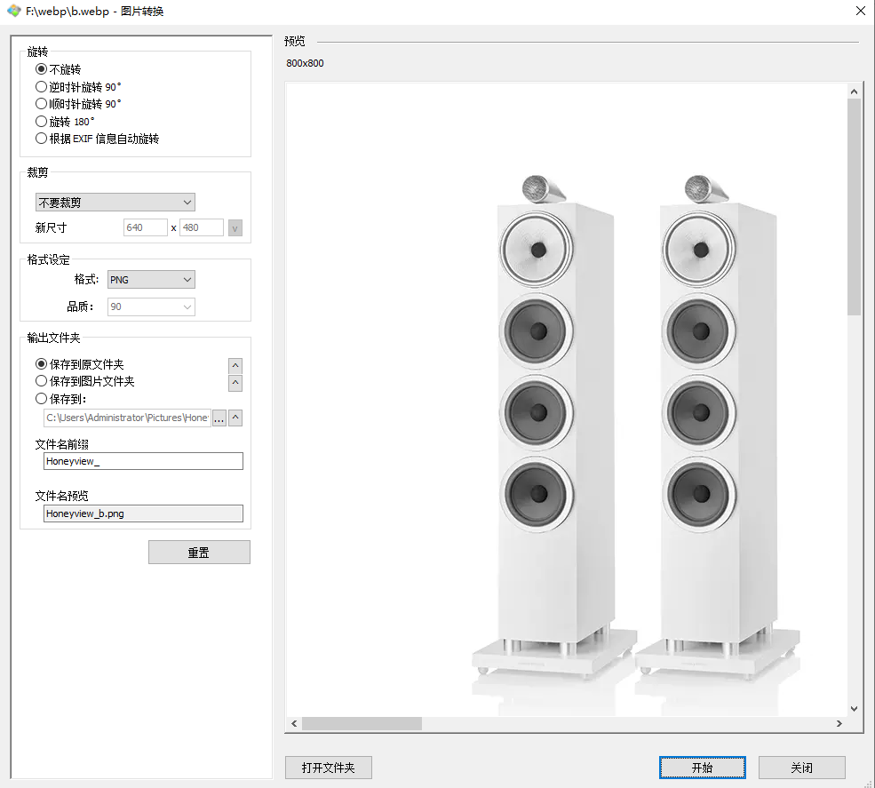Click the output path field C:\Users\Administrator
Viewport: 875px width, 788px height.
point(127,418)
